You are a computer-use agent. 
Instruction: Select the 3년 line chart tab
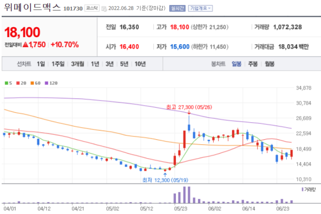(x=110, y=64)
